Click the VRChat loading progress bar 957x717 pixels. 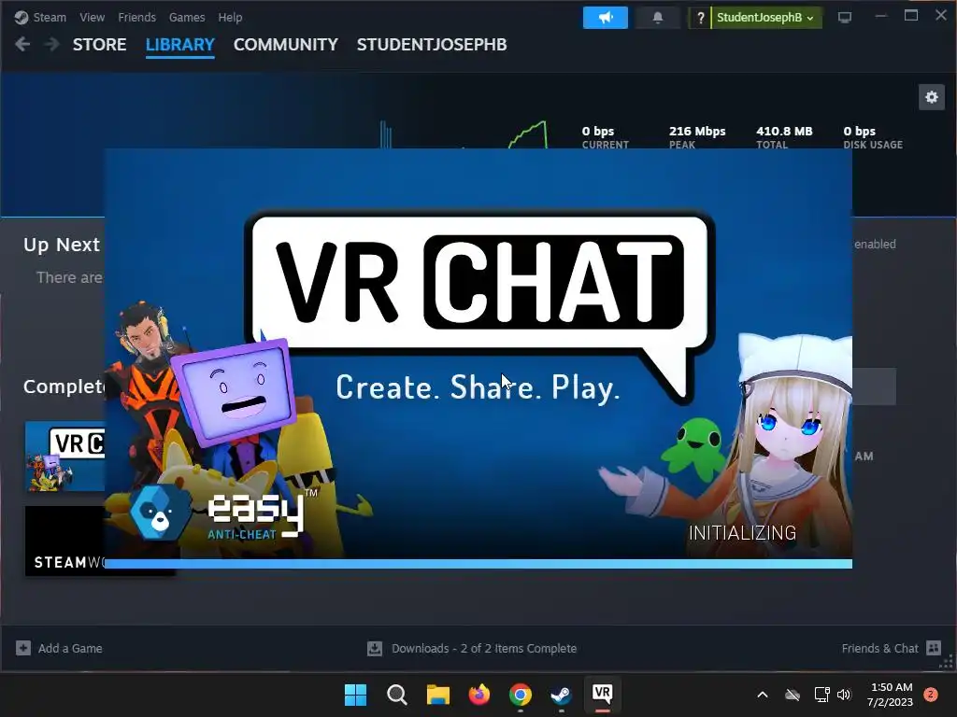[478, 564]
